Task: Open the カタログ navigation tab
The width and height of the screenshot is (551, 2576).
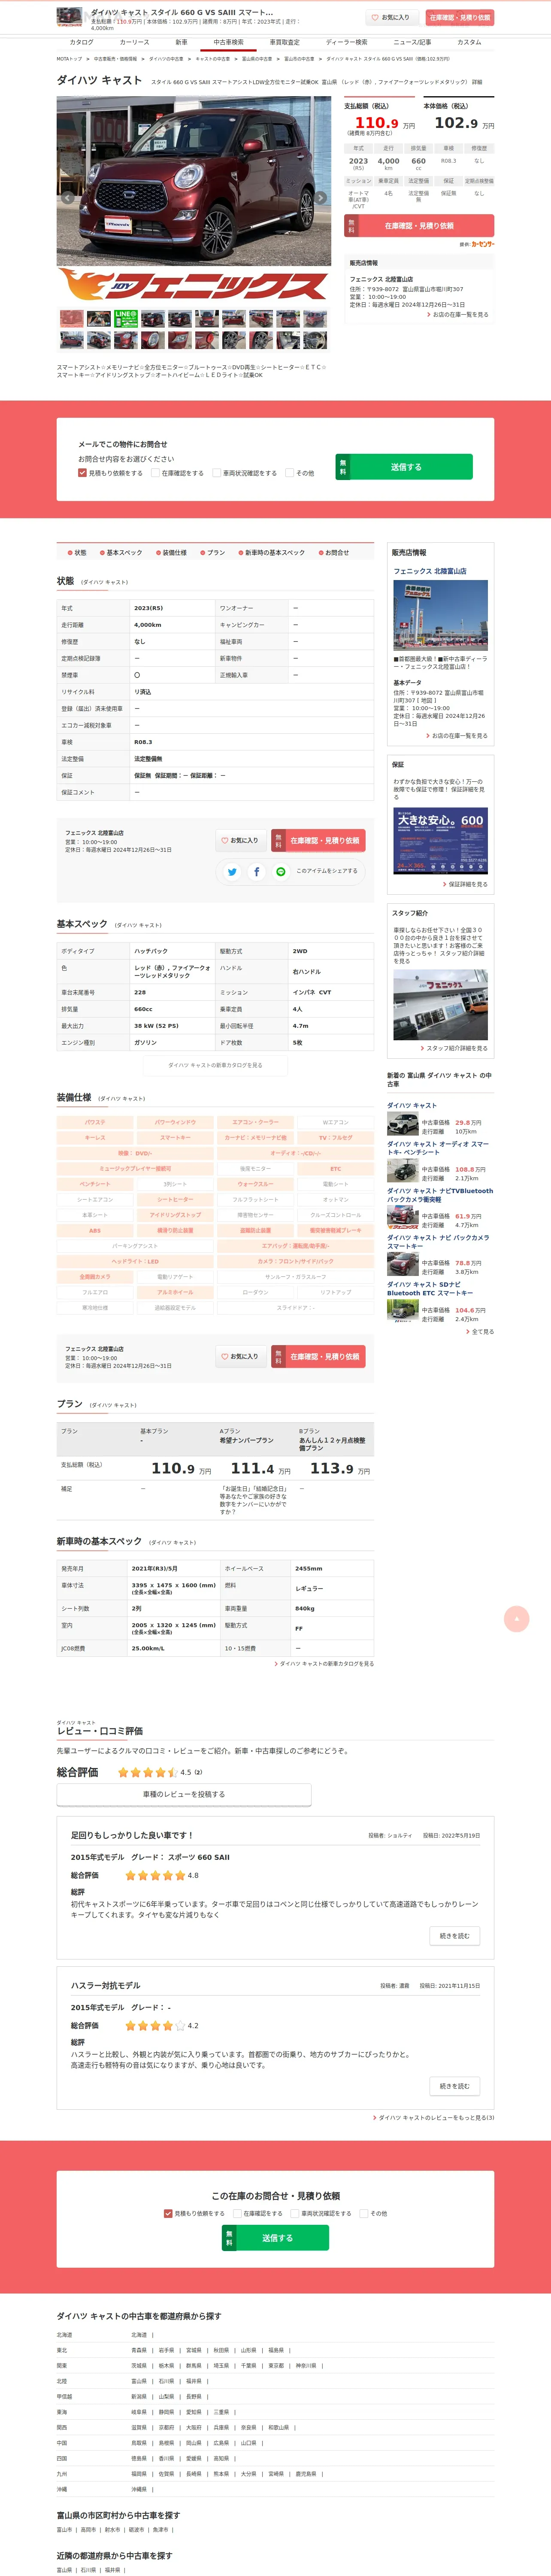Action: [x=81, y=43]
